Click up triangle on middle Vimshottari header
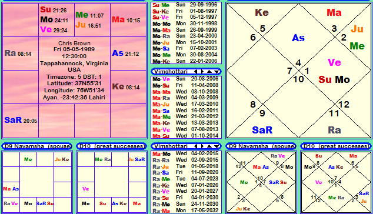 pos(209,72)
